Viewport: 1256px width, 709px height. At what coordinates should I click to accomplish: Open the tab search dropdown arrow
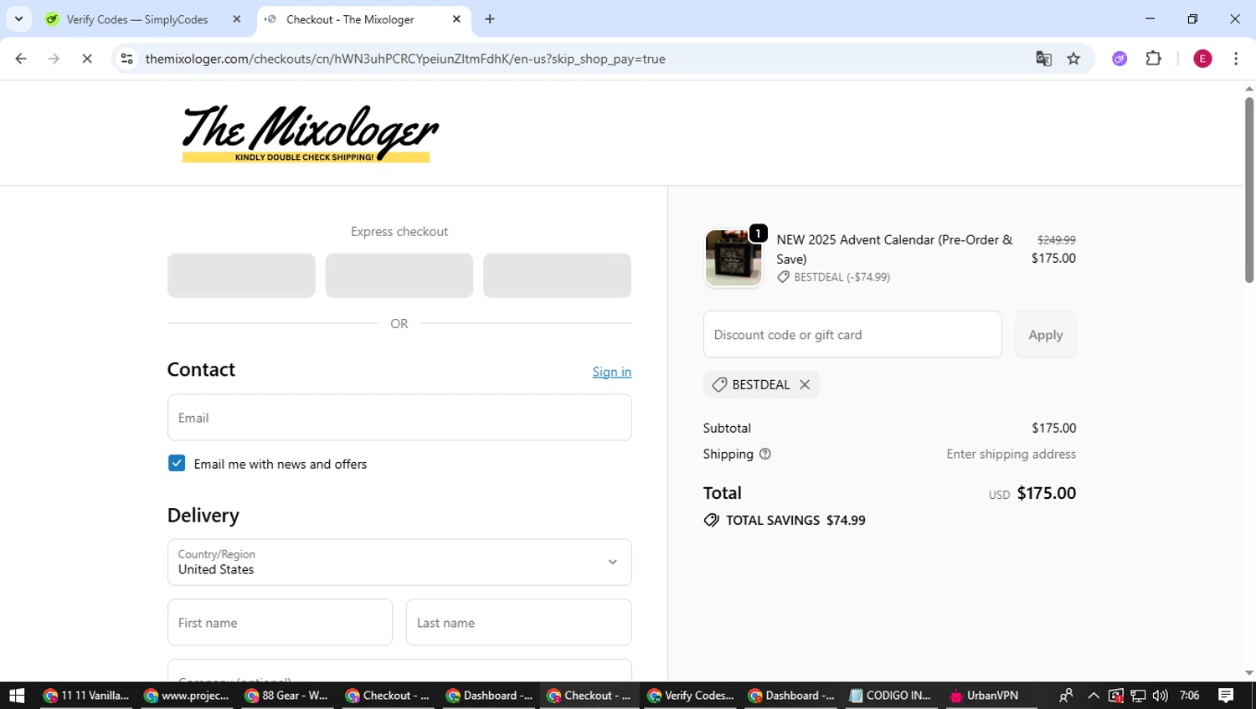pyautogui.click(x=18, y=18)
